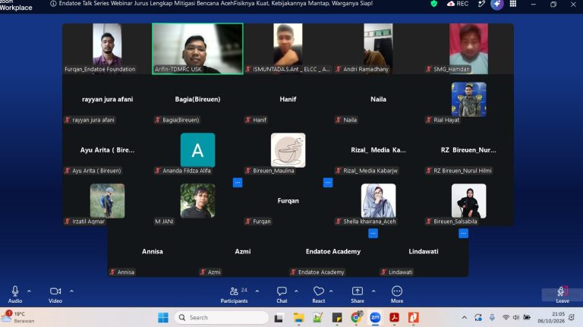Open the Wi-Fi network tray icon

tap(506, 317)
